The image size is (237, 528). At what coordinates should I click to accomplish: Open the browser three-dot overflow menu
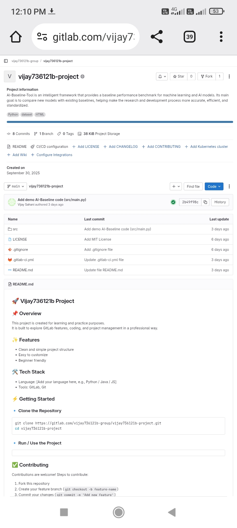tap(221, 37)
